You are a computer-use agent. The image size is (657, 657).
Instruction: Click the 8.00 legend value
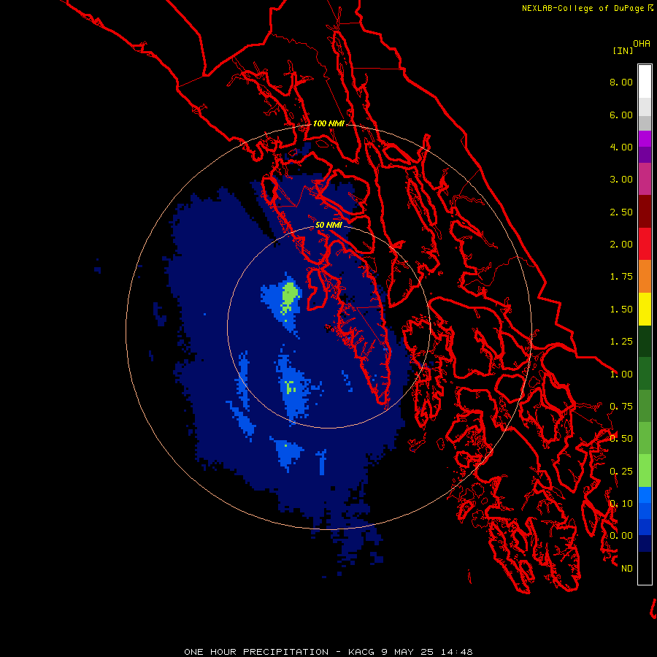pyautogui.click(x=621, y=82)
